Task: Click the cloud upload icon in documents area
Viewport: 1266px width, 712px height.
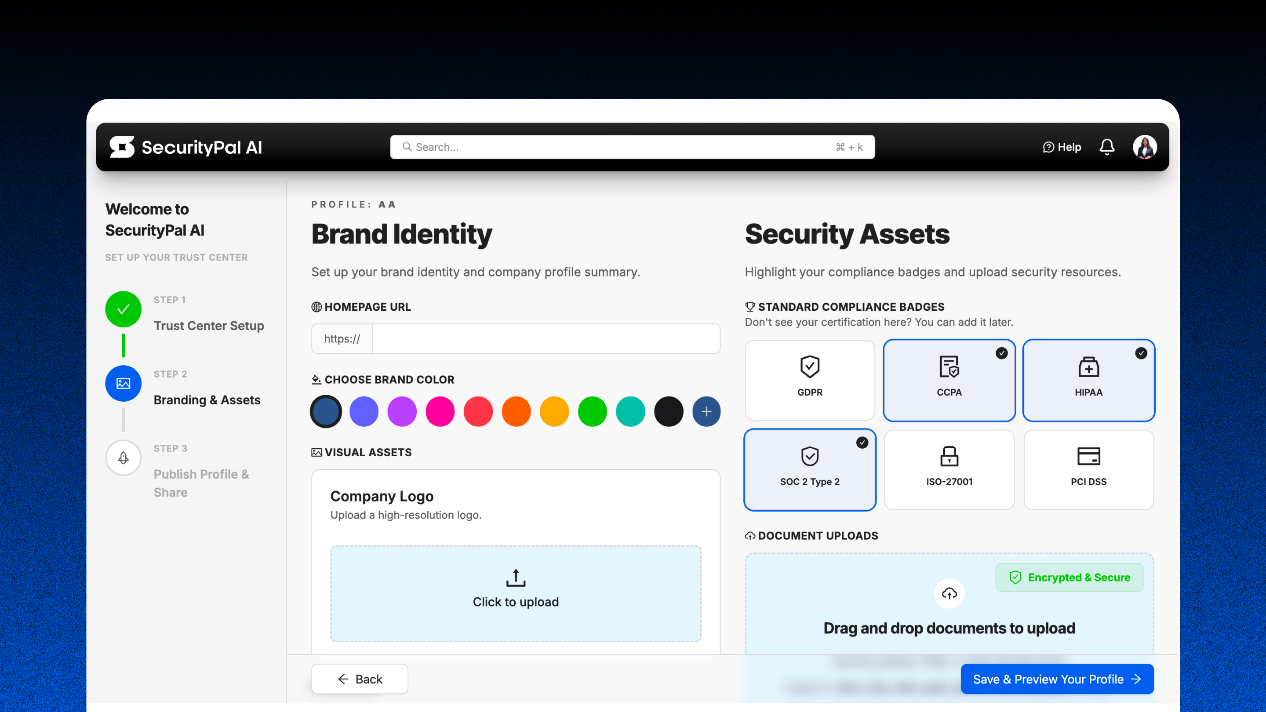Action: pyautogui.click(x=949, y=594)
